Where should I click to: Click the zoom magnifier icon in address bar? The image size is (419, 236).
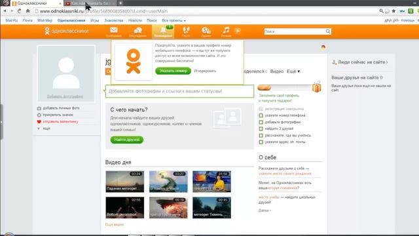(381, 11)
